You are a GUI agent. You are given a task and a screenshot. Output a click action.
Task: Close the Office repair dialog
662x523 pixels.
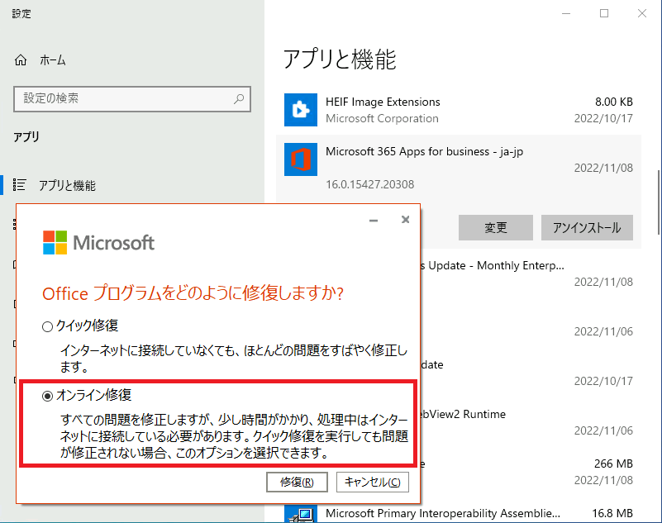405,220
